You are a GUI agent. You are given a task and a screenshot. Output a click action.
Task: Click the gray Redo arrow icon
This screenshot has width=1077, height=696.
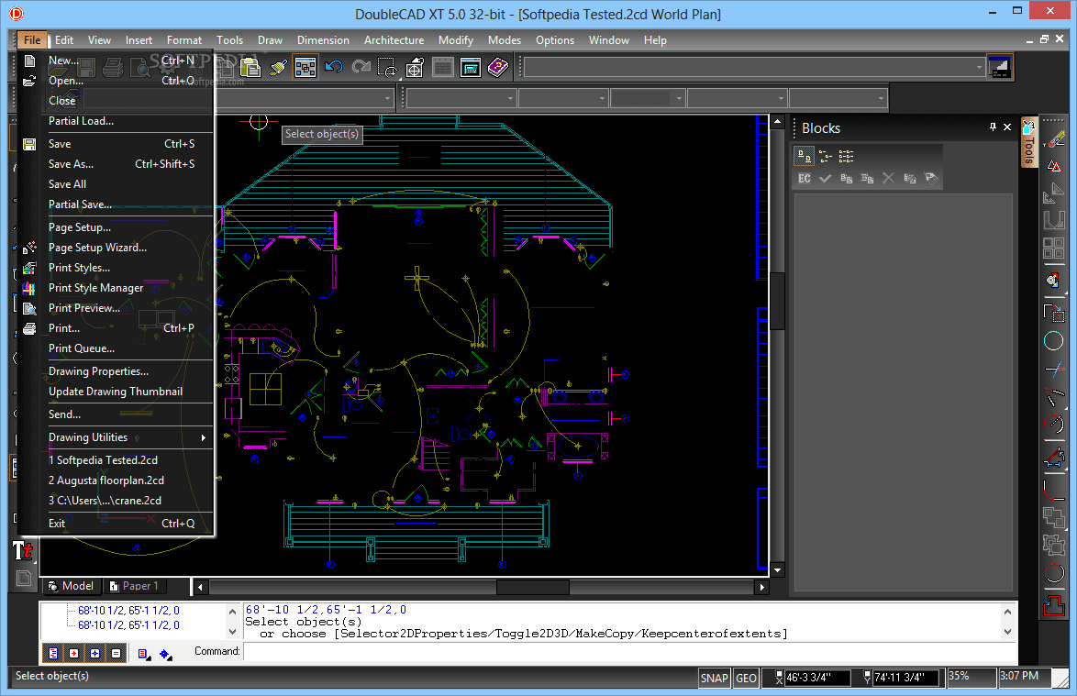(361, 67)
